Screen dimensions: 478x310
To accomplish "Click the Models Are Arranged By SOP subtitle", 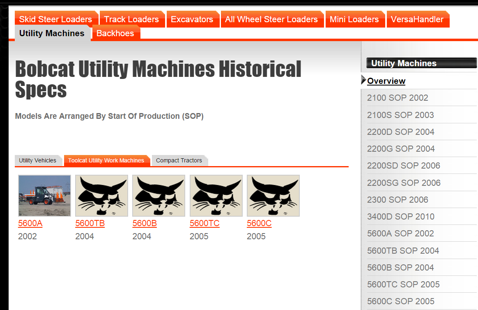I will (109, 116).
